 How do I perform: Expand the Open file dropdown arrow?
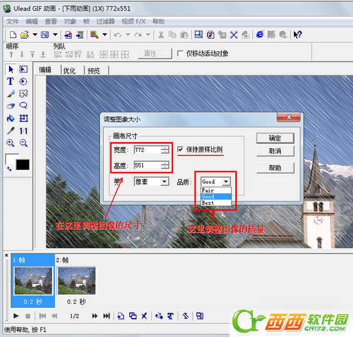point(35,35)
